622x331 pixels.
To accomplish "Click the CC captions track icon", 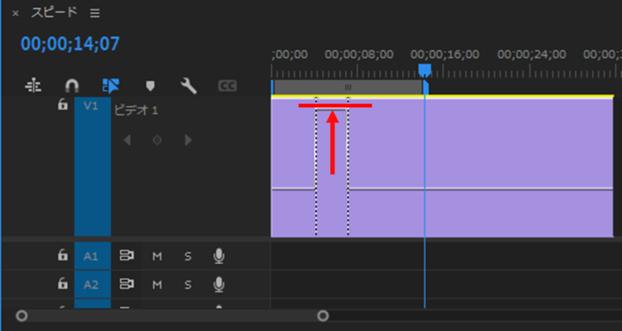I will (x=228, y=86).
